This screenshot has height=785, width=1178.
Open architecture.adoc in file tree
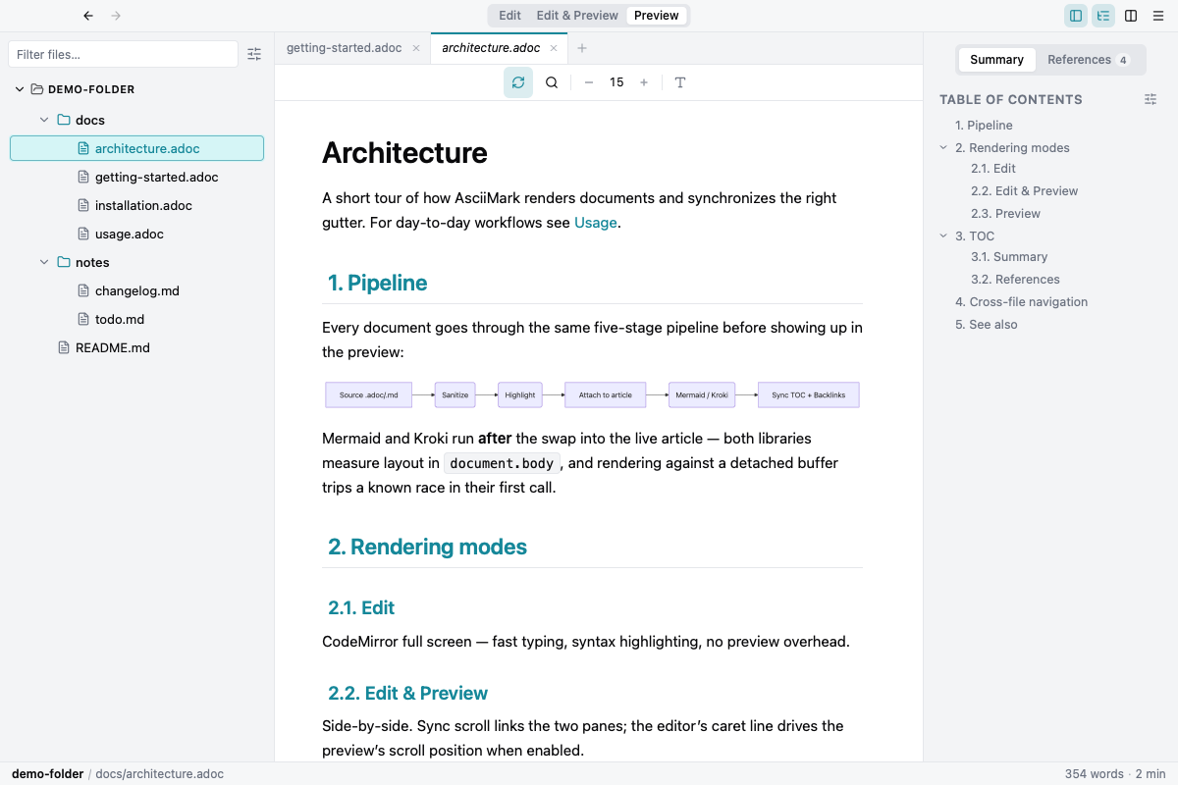pos(136,148)
